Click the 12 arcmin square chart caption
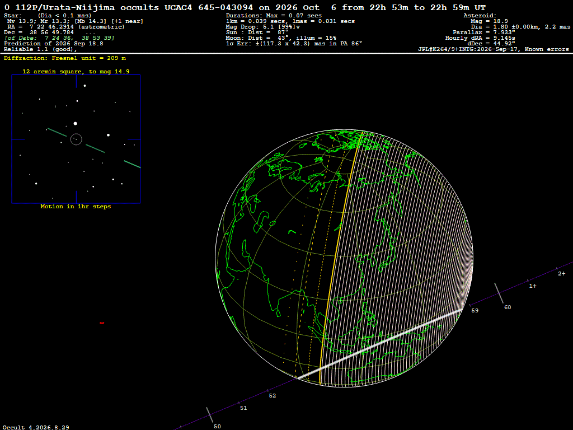 (76, 72)
